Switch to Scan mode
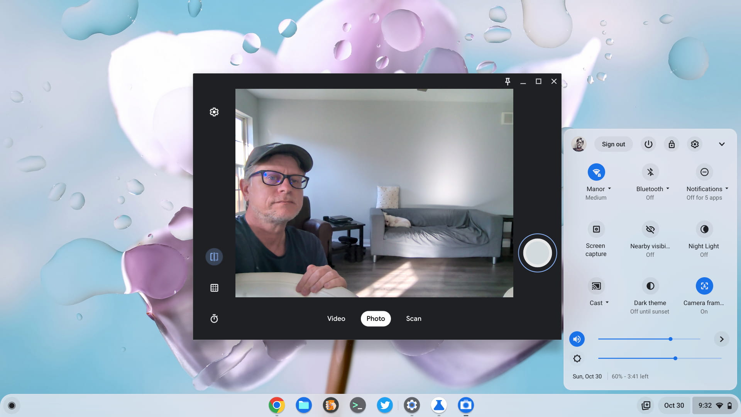Image resolution: width=741 pixels, height=417 pixels. point(413,319)
